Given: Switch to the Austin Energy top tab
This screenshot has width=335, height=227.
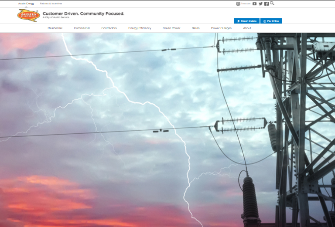Looking at the screenshot, I should [26, 3].
